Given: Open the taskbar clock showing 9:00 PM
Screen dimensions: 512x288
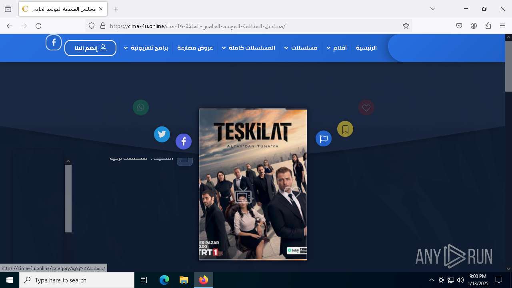Looking at the screenshot, I should click(x=478, y=280).
